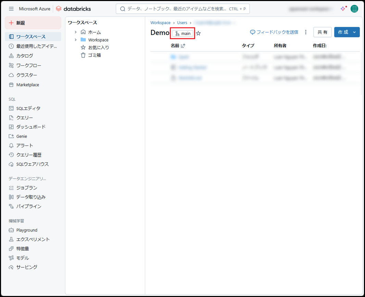Click the ジョブラン icon

coord(11,188)
